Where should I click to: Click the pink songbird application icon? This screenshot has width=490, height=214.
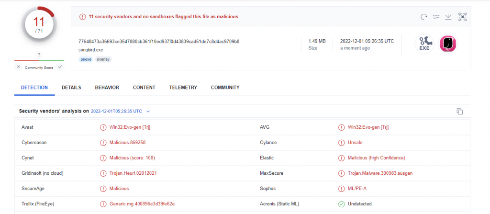(448, 44)
